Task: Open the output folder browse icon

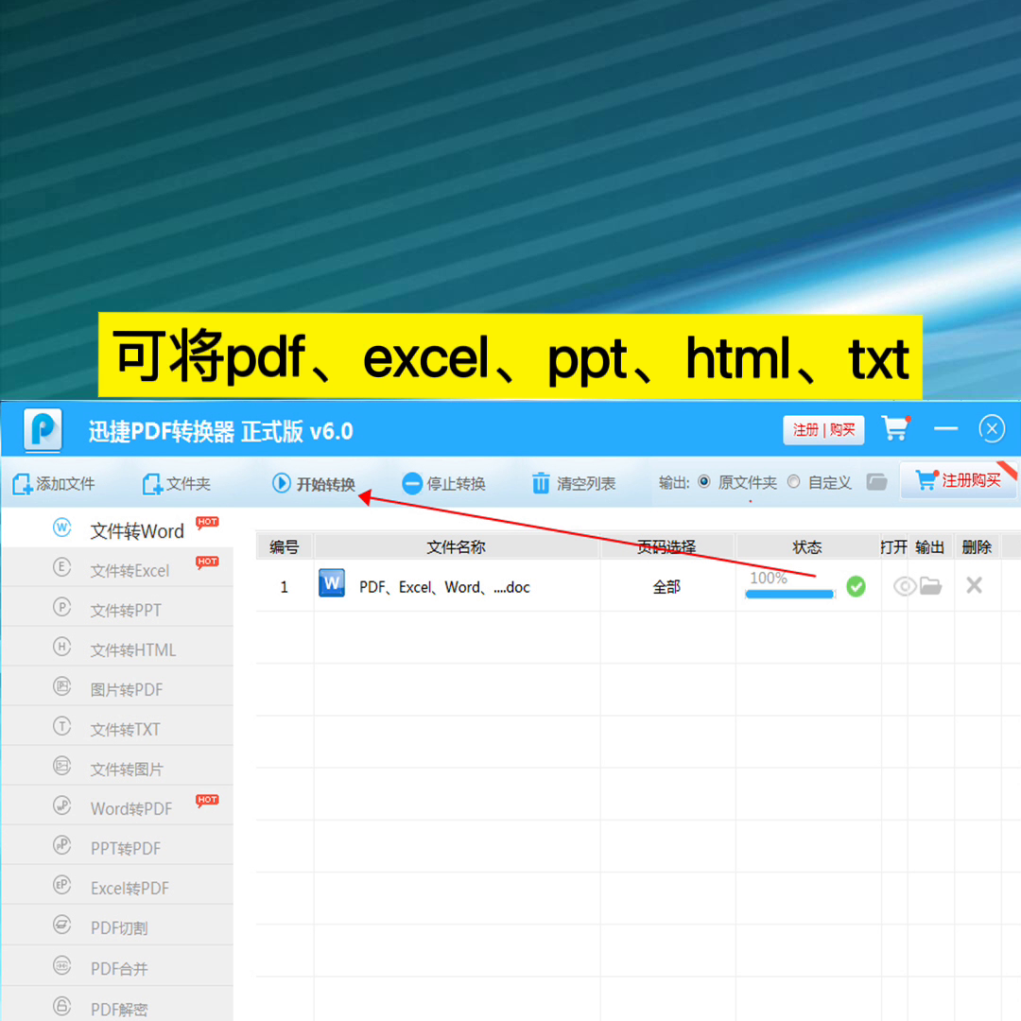Action: click(x=877, y=482)
